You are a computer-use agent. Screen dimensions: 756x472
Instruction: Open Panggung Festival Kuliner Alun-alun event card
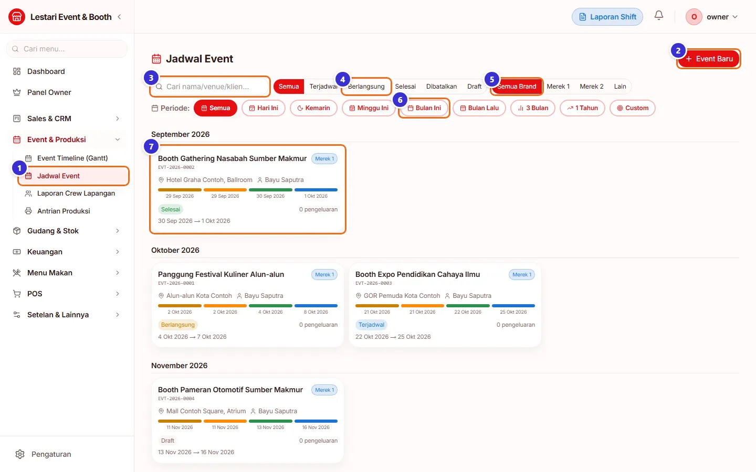[x=248, y=305]
